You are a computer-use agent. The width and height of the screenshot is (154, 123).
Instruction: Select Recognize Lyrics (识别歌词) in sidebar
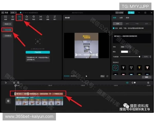point(8,36)
